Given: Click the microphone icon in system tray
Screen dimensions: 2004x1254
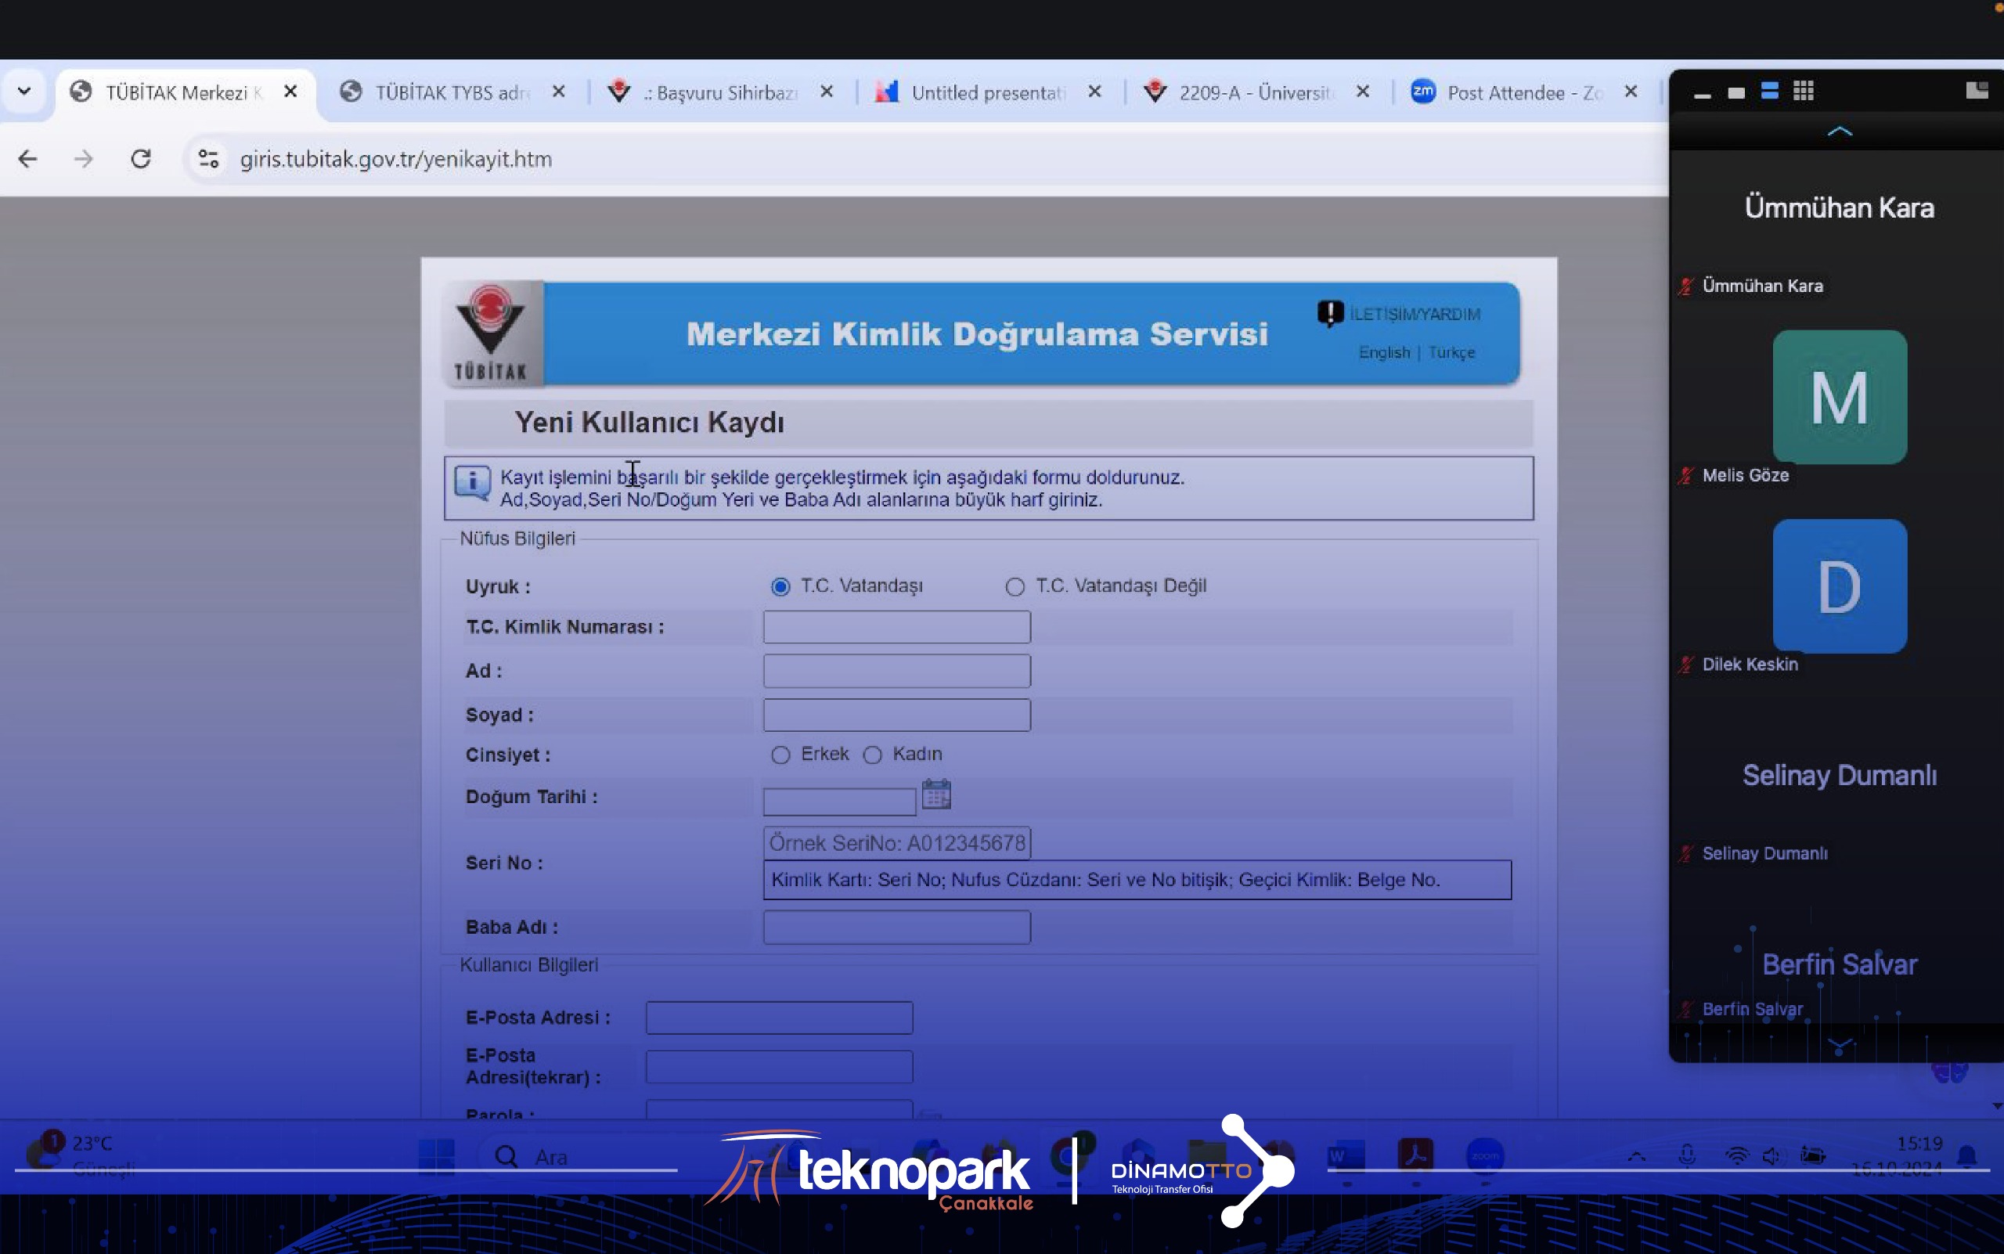Looking at the screenshot, I should tap(1687, 1155).
